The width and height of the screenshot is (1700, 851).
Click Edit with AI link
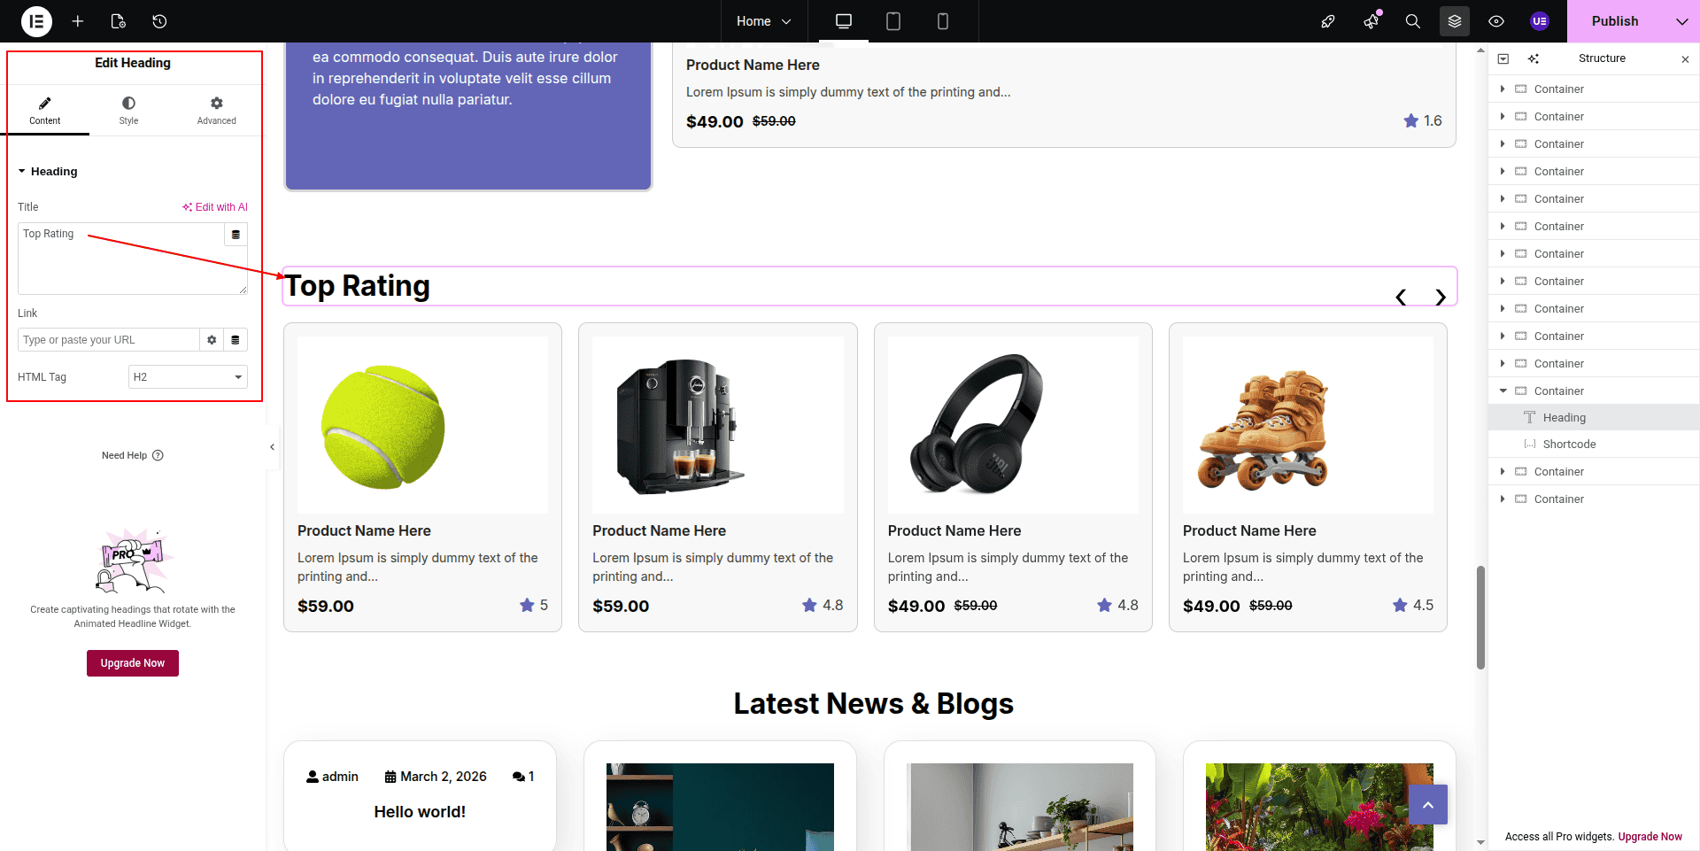[x=215, y=207]
